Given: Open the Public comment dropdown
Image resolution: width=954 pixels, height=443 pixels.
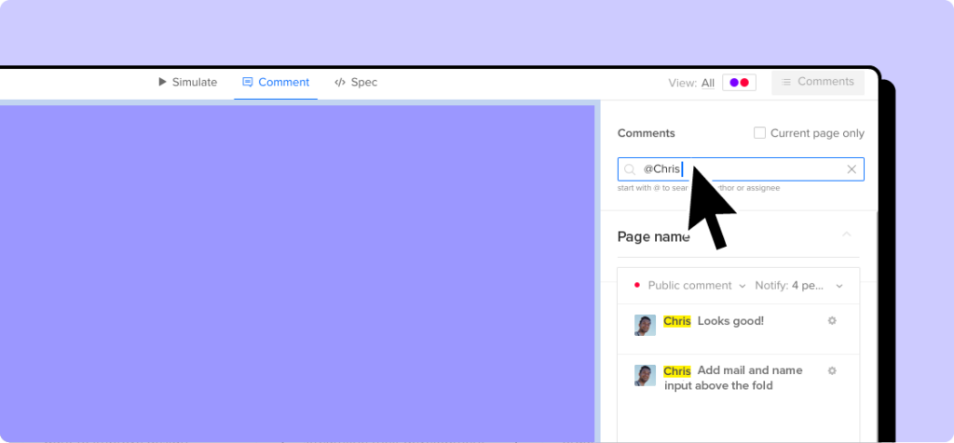Looking at the screenshot, I should [x=696, y=286].
